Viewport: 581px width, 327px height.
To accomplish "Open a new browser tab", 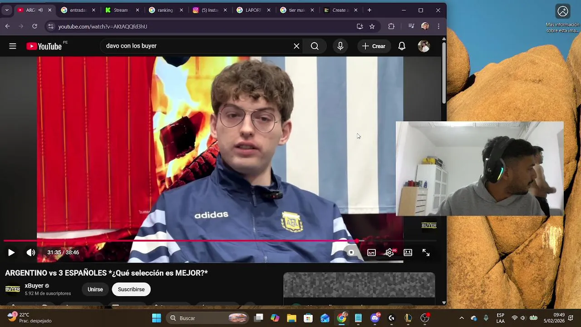I will click(x=369, y=10).
